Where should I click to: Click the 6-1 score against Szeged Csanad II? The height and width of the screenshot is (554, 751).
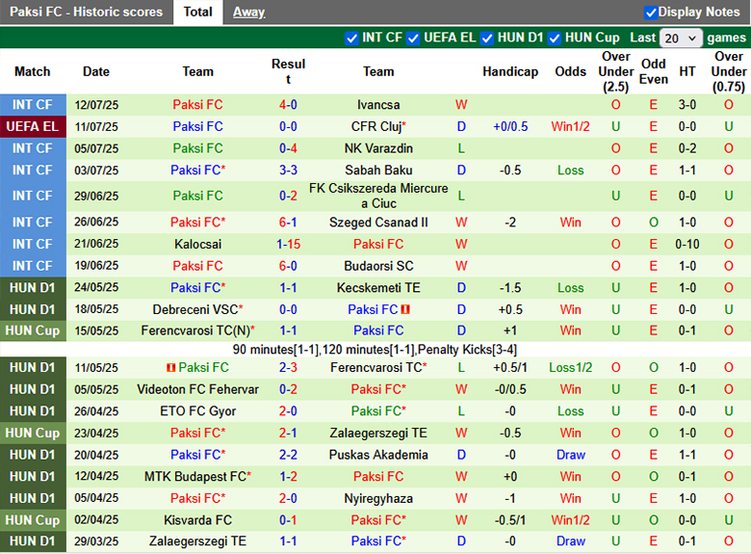coord(288,223)
